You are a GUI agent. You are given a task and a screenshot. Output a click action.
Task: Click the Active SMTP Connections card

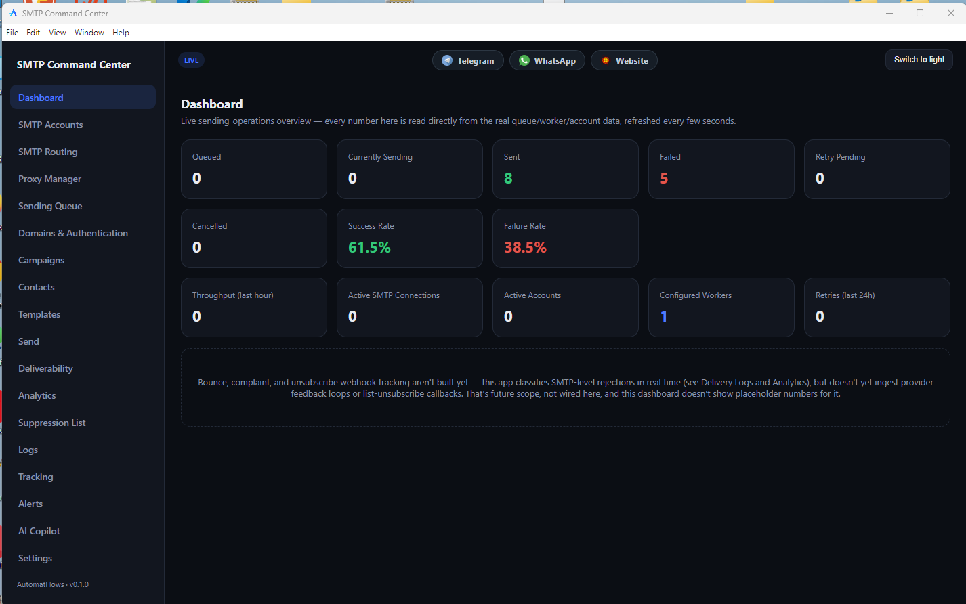point(410,307)
